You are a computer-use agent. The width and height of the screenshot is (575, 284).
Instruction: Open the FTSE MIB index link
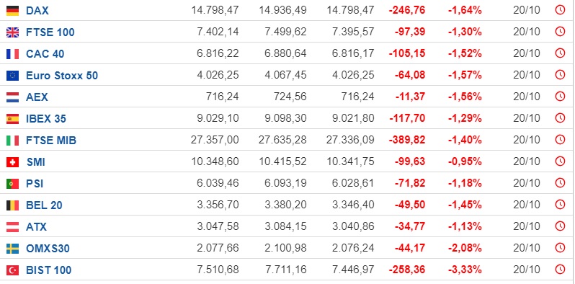pyautogui.click(x=51, y=141)
